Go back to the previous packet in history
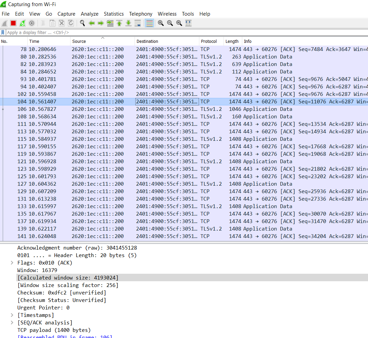The width and height of the screenshot is (368, 338). tap(92, 23)
